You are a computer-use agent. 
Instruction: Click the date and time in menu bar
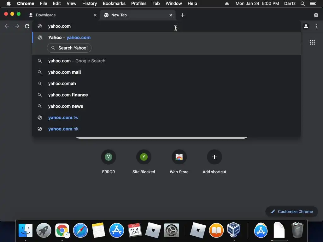point(257,3)
